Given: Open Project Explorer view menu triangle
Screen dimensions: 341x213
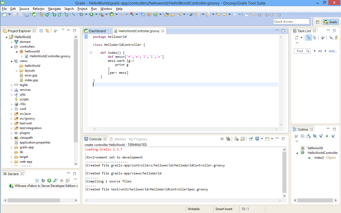Looking at the screenshot, I should tap(63, 30).
